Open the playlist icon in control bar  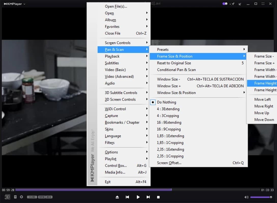[15, 197]
